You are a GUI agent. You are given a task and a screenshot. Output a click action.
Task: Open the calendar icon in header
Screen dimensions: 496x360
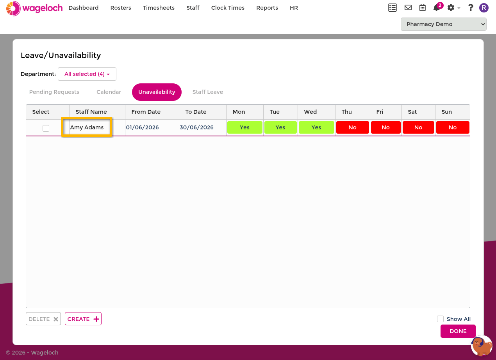pos(423,7)
